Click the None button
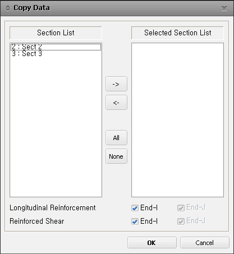Viewport: 234px width, 254px height. 116,156
